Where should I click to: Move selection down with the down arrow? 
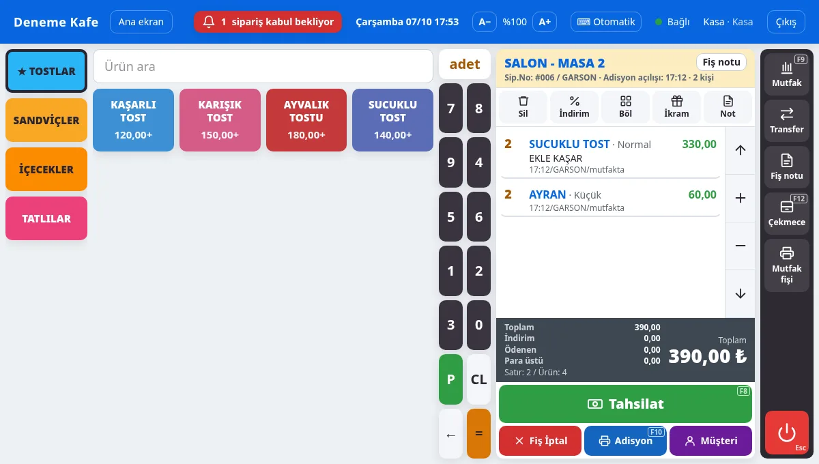[741, 293]
